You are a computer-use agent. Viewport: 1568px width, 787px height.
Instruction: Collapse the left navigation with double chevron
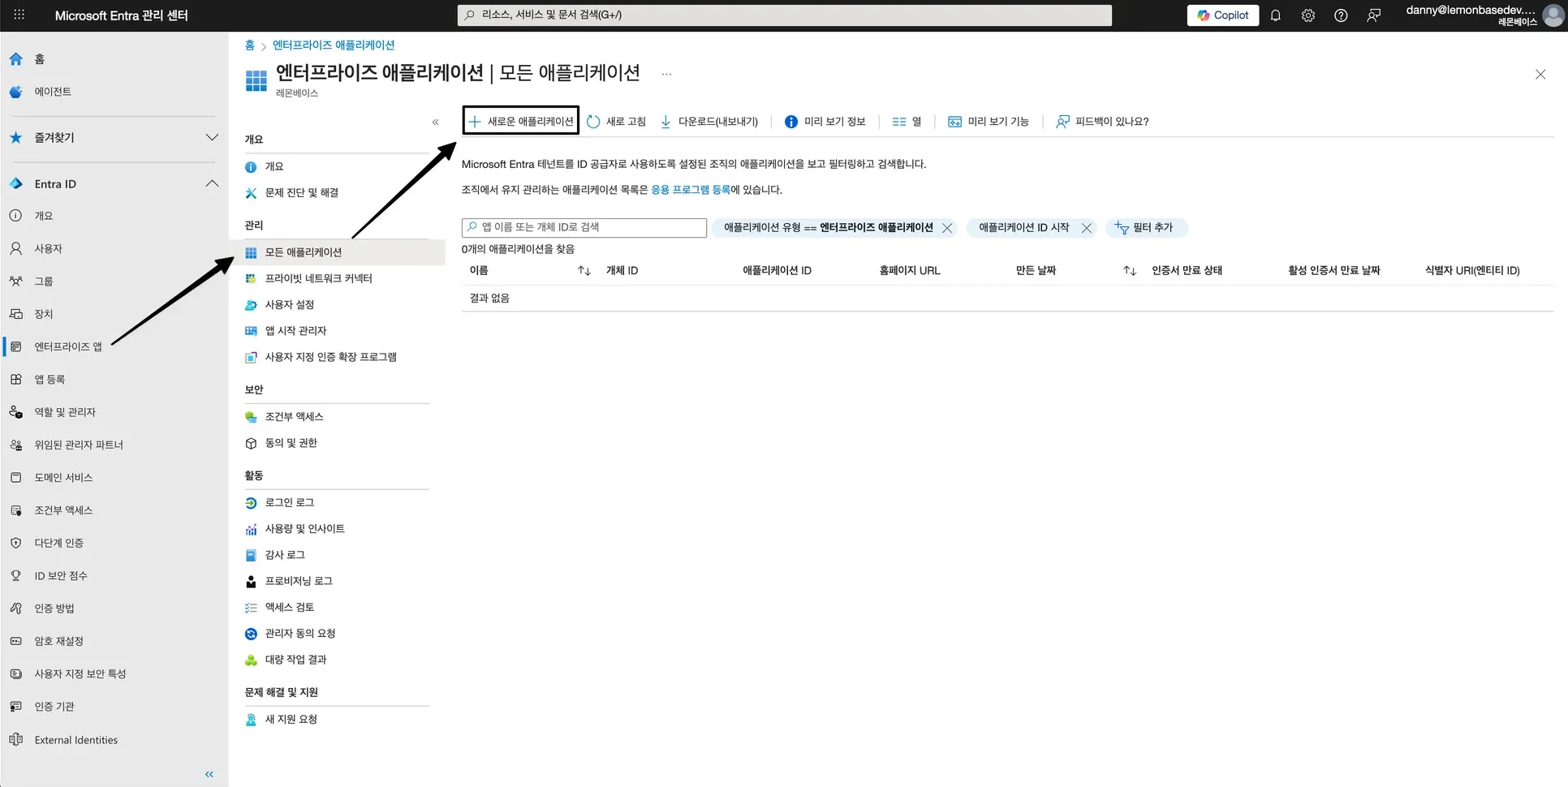[209, 774]
